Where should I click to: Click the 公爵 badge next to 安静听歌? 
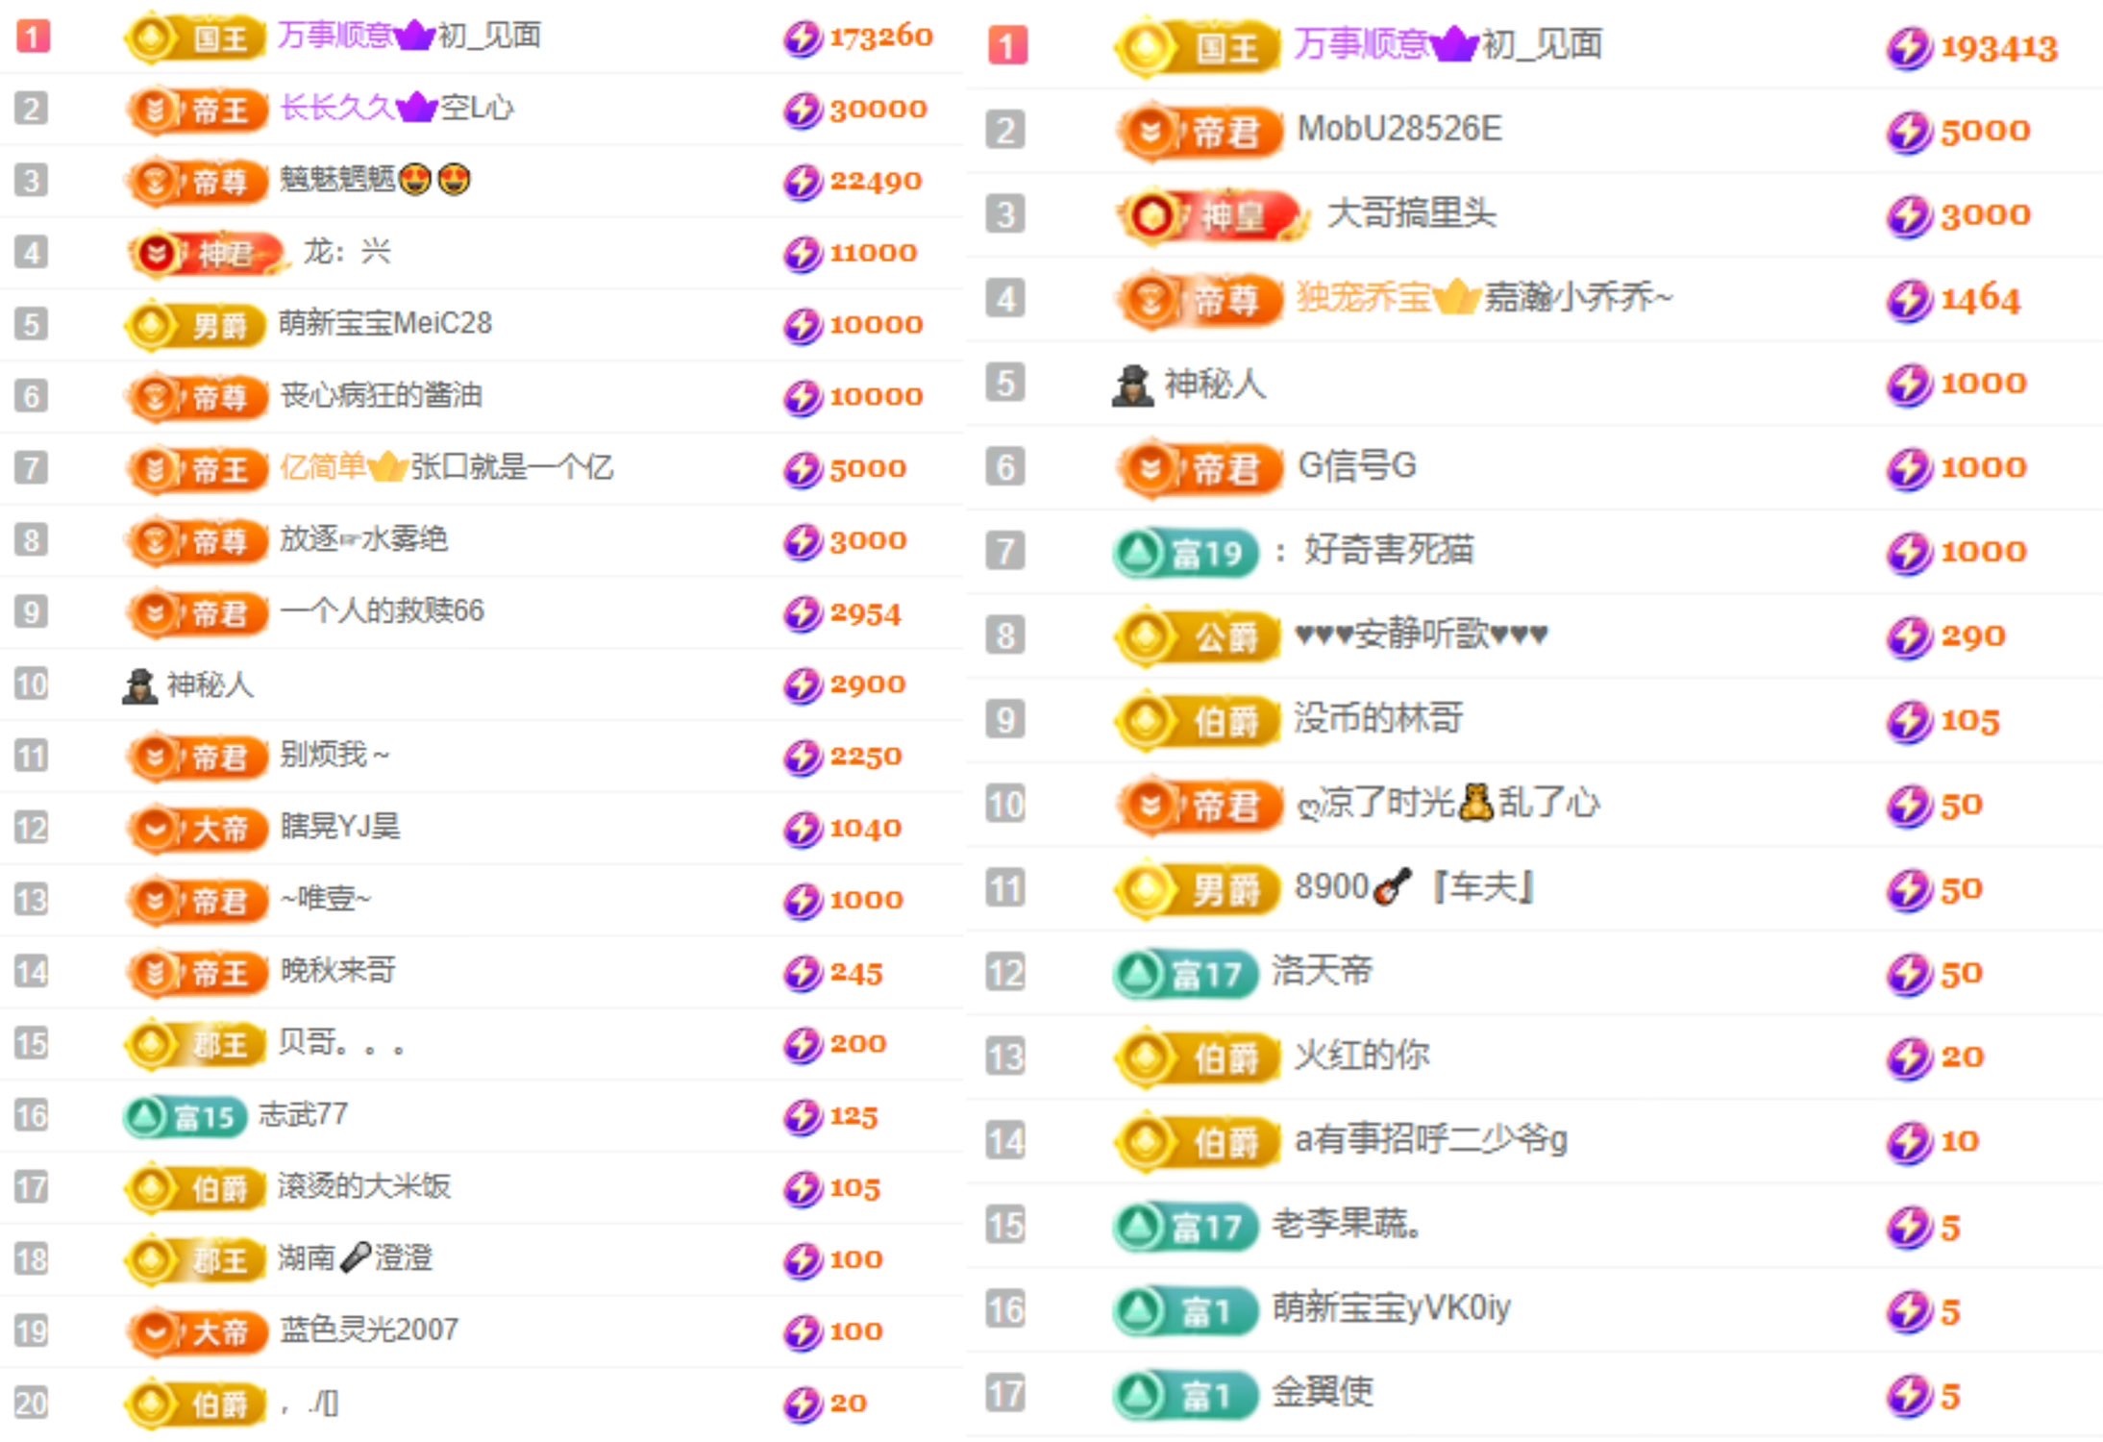click(1199, 635)
